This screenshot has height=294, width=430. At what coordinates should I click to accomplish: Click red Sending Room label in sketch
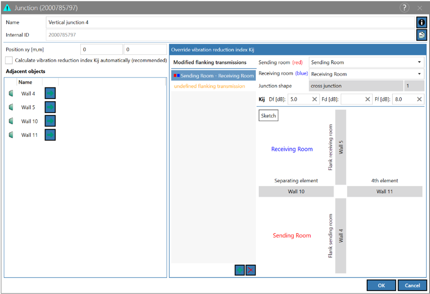(292, 235)
